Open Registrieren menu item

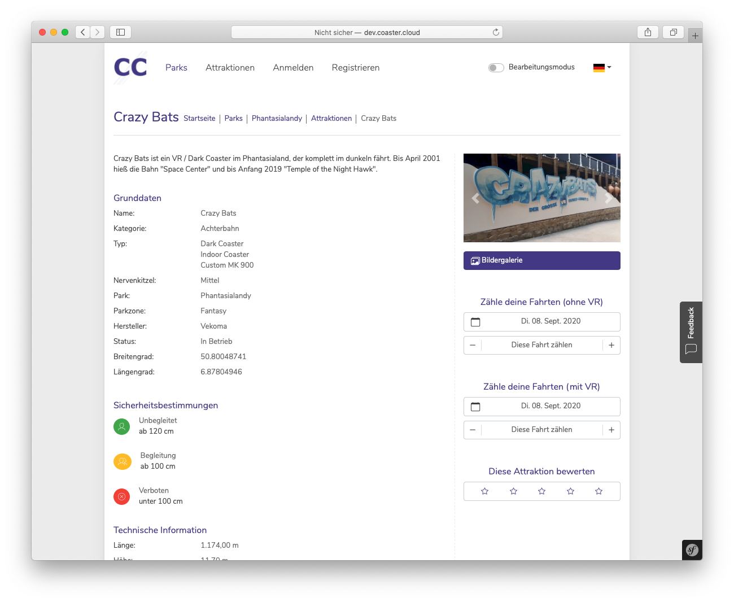(356, 68)
